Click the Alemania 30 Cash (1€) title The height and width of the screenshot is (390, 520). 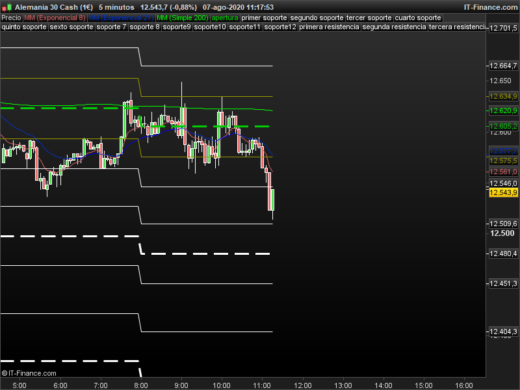[54, 7]
